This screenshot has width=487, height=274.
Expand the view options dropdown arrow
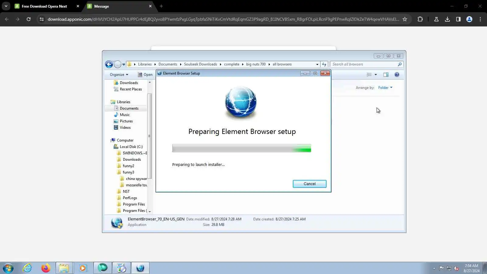pyautogui.click(x=376, y=75)
